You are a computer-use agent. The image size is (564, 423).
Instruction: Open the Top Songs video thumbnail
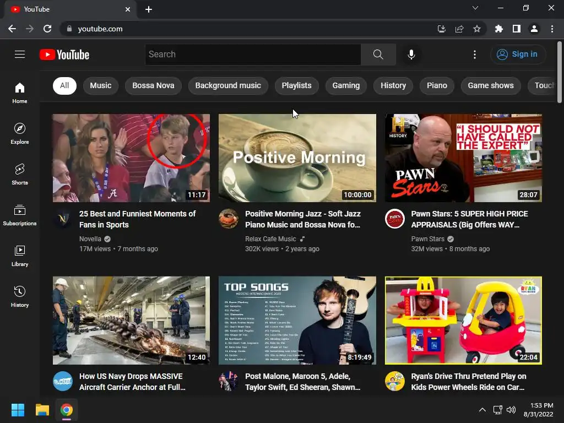click(x=297, y=321)
